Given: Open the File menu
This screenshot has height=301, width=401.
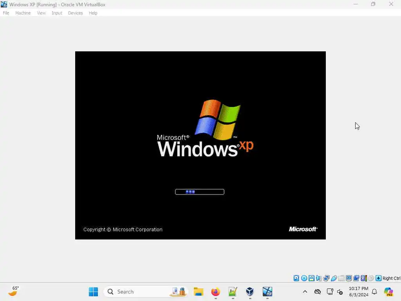Looking at the screenshot, I should (6, 13).
